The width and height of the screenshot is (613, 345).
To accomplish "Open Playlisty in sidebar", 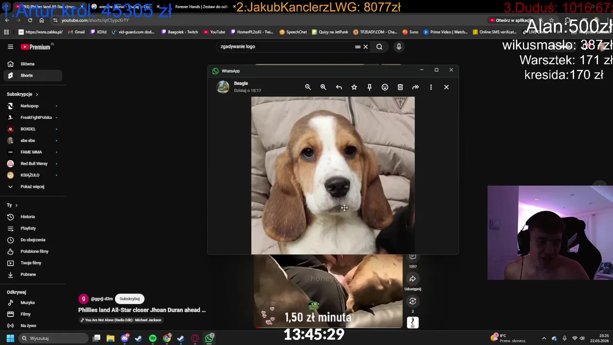I will (x=33, y=228).
